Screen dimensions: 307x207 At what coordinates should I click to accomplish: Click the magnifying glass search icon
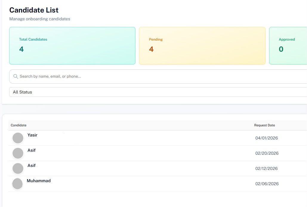[x=16, y=76]
